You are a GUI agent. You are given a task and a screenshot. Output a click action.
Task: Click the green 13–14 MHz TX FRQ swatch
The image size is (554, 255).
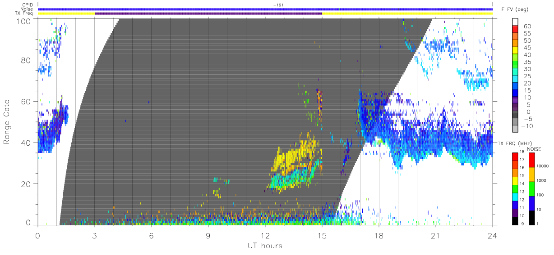[516, 188]
